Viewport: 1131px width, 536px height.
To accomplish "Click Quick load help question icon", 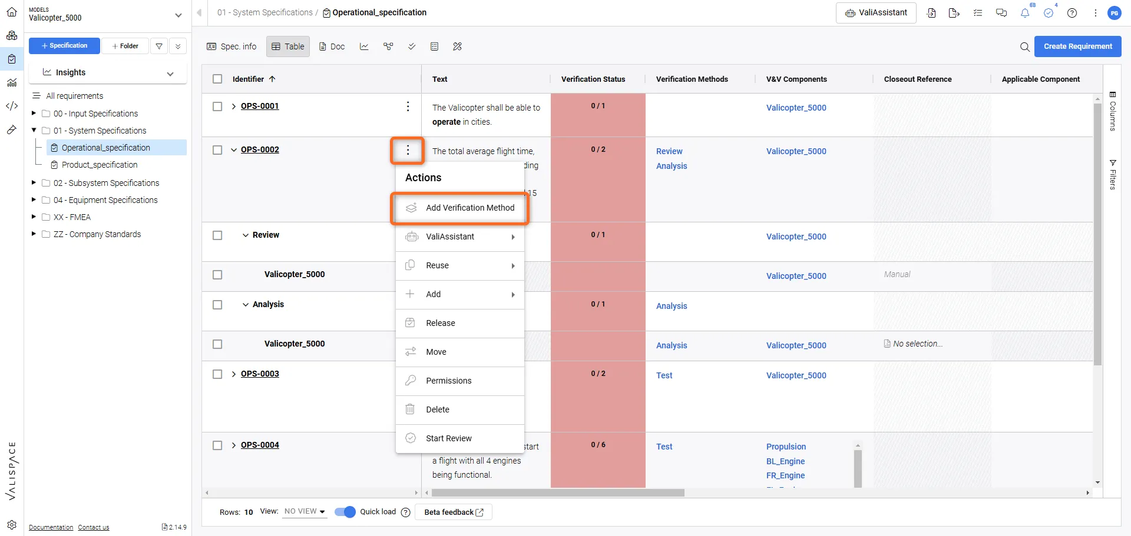I will [x=405, y=512].
